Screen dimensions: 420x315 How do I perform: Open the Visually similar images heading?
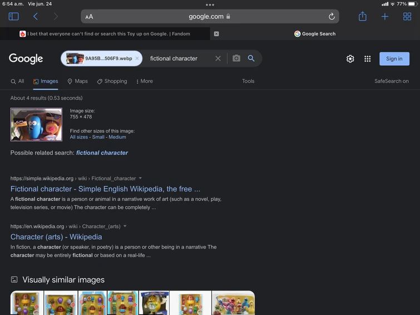[x=63, y=280]
